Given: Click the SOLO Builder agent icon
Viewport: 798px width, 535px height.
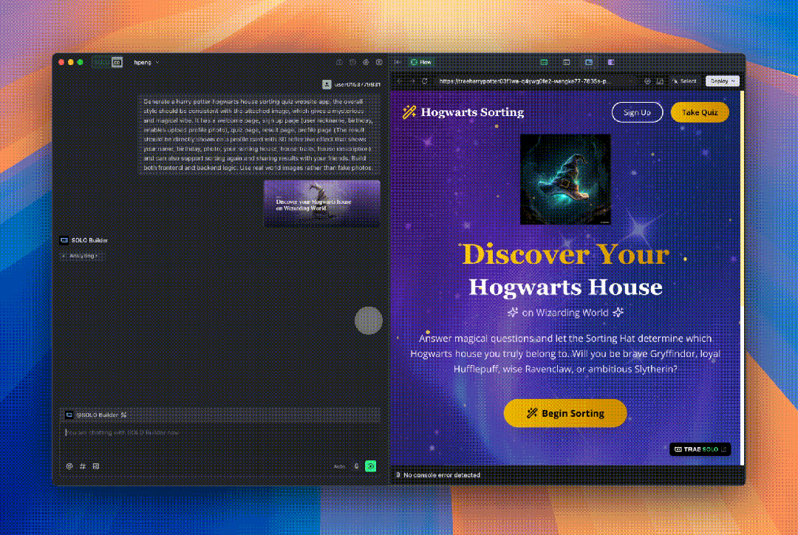Looking at the screenshot, I should click(x=64, y=239).
